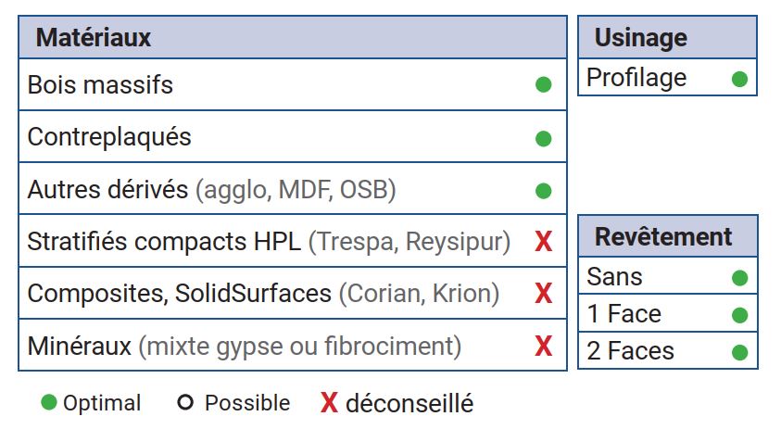Click the green dot beside Profilage
781x429 pixels.
(x=739, y=79)
